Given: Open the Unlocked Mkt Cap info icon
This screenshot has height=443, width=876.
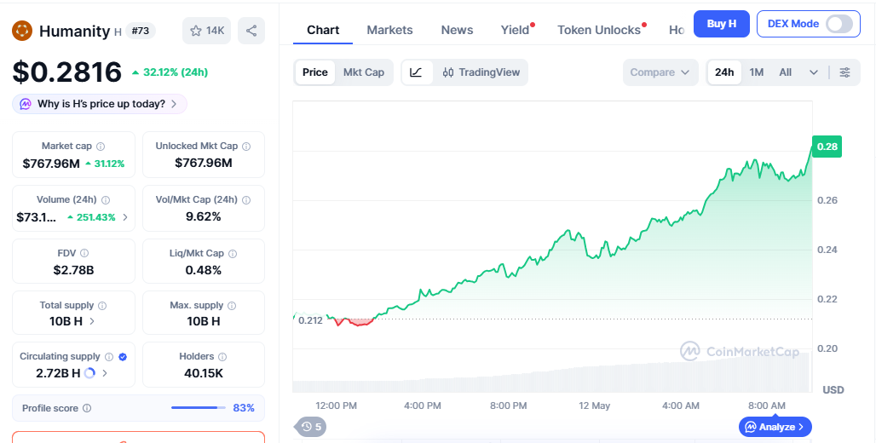Looking at the screenshot, I should click(x=246, y=147).
